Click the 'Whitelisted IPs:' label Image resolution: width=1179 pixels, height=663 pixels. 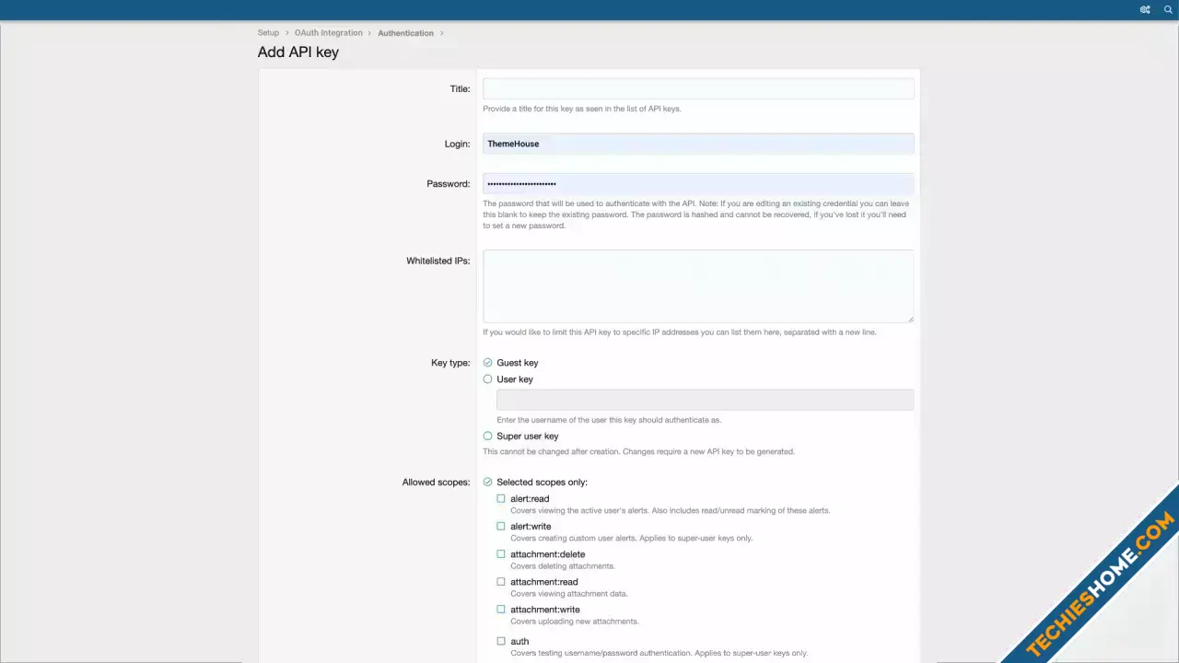coord(438,261)
